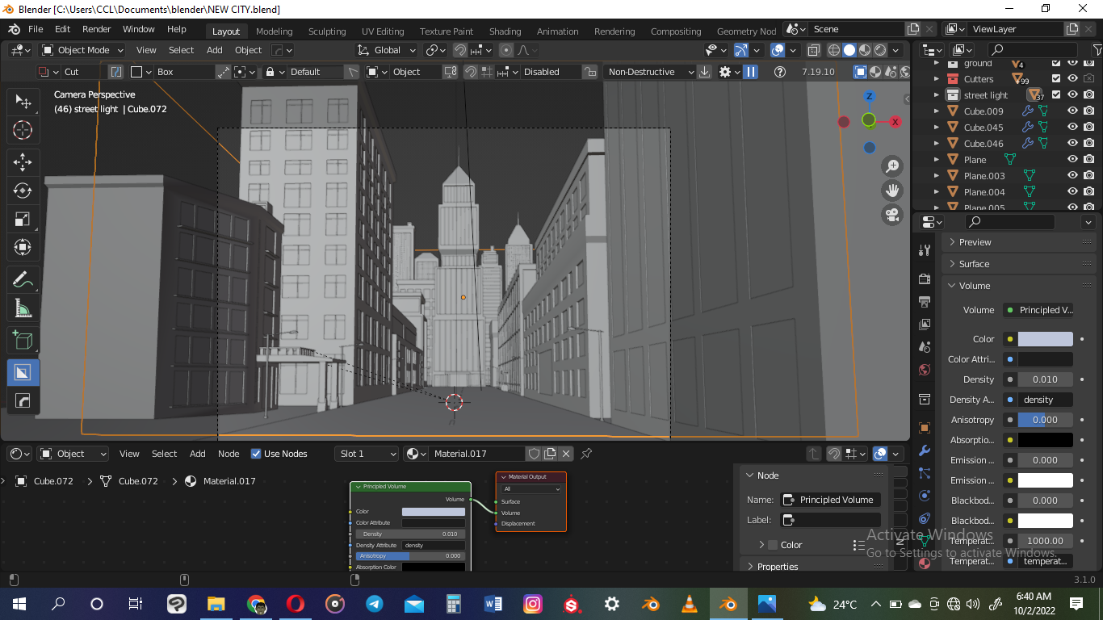
Task: Hide Cube.045 in viewport via eye icon
Action: [1072, 128]
